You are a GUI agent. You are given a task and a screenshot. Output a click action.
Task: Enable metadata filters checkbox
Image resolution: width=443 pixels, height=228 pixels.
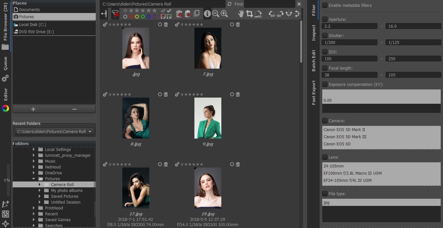(325, 5)
